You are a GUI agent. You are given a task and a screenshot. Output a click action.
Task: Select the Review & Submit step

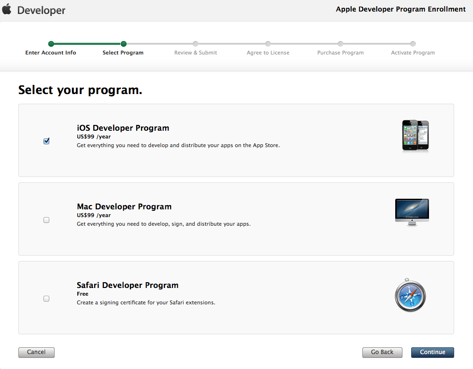(x=196, y=53)
